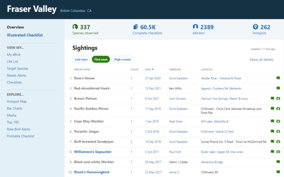Open Life List from sidebar
The image size is (284, 177).
(13, 62)
